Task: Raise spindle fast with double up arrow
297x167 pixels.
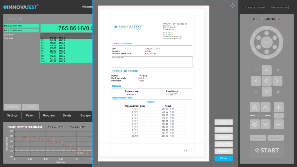Action: (x=255, y=107)
